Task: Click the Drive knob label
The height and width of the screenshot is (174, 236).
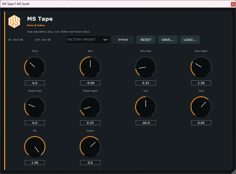Action: coord(35,51)
